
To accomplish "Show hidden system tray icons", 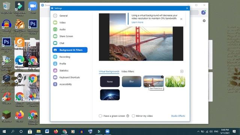I will coord(198,132).
